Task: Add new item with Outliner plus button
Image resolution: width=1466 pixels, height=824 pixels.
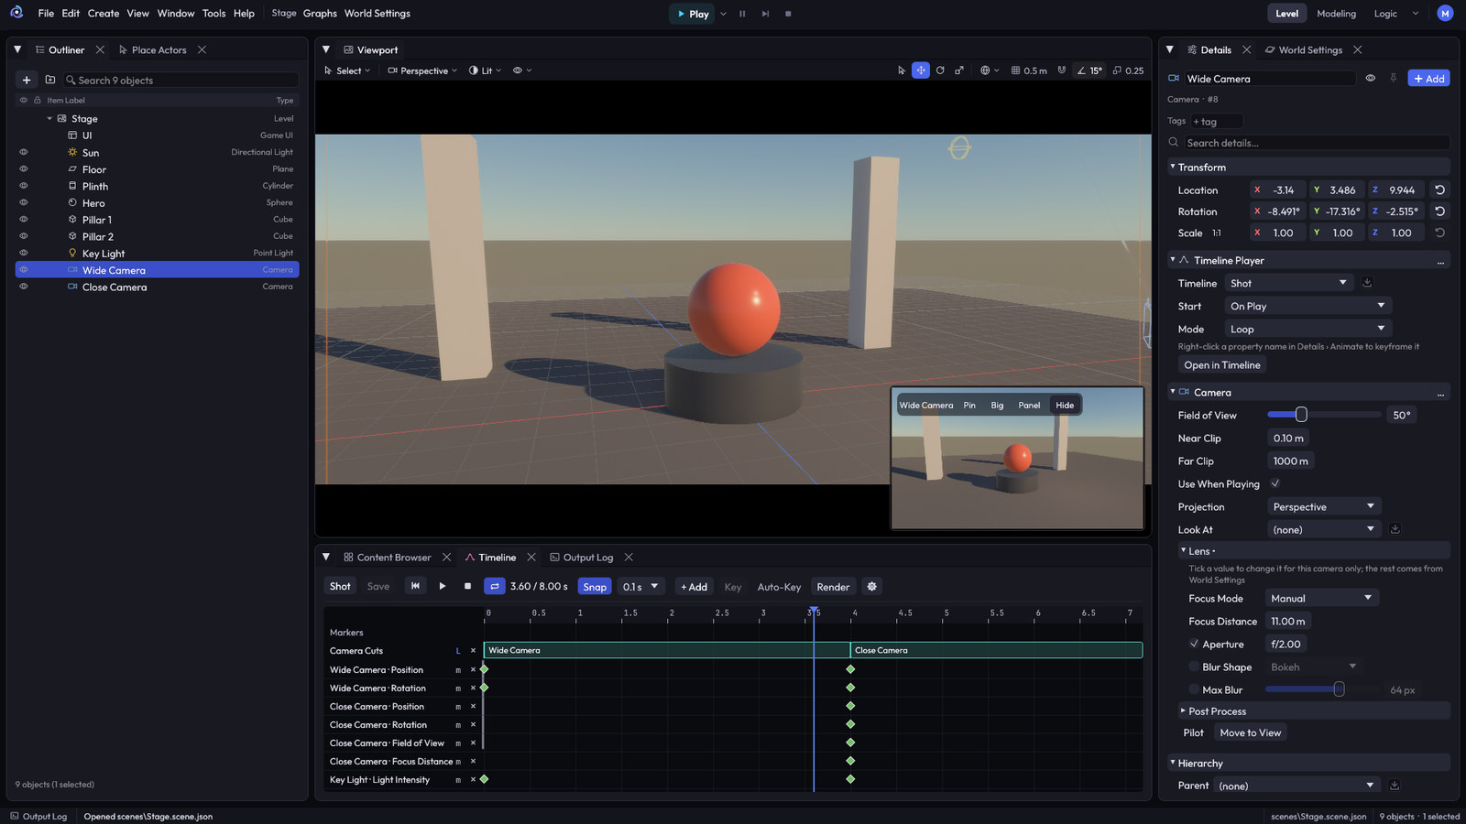Action: pyautogui.click(x=27, y=80)
